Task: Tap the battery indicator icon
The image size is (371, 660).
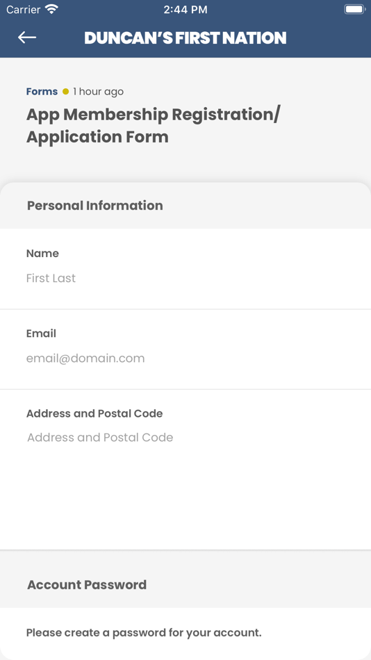Action: 354,9
